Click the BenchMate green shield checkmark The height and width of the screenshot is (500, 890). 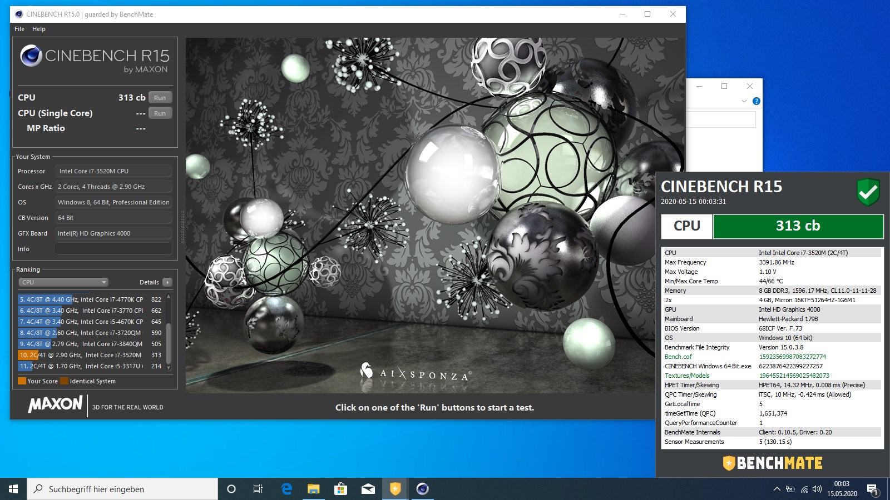868,192
